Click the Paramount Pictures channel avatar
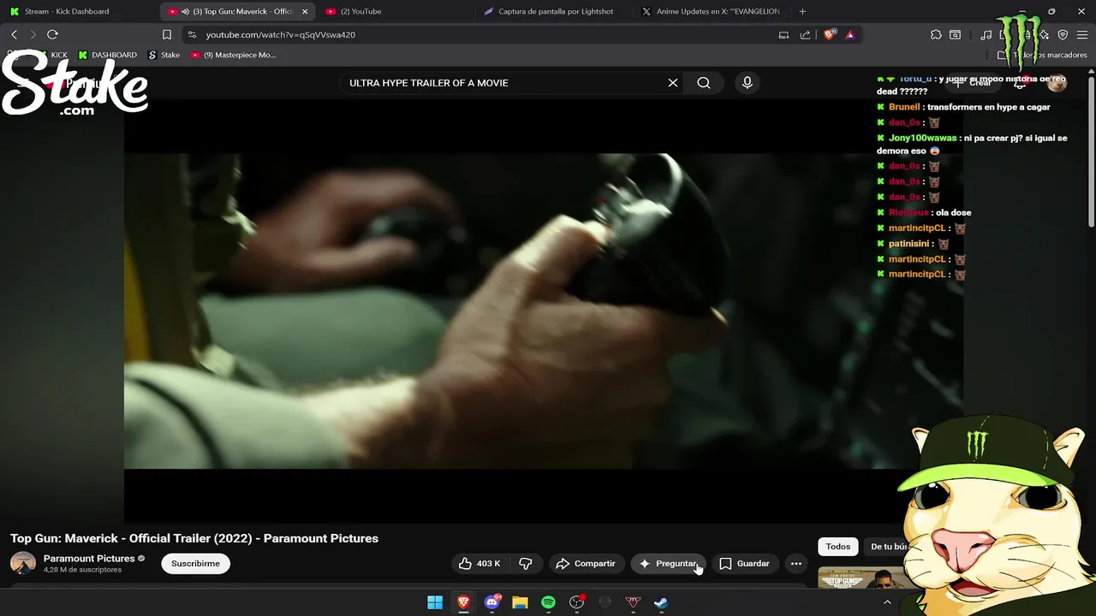1096x616 pixels. 23,563
